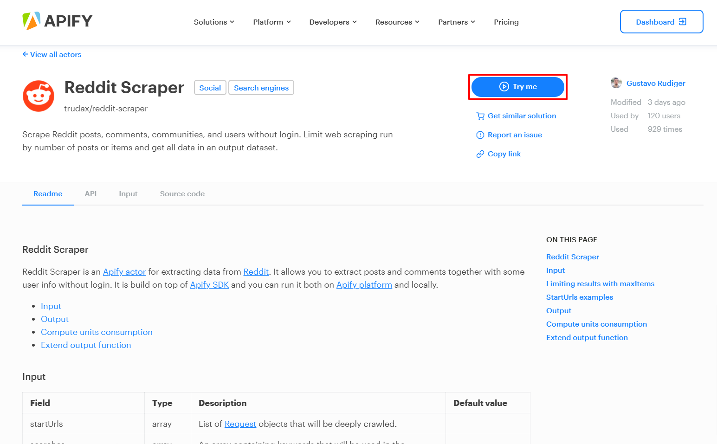Open the Apify platform link
The image size is (717, 444).
[364, 285]
